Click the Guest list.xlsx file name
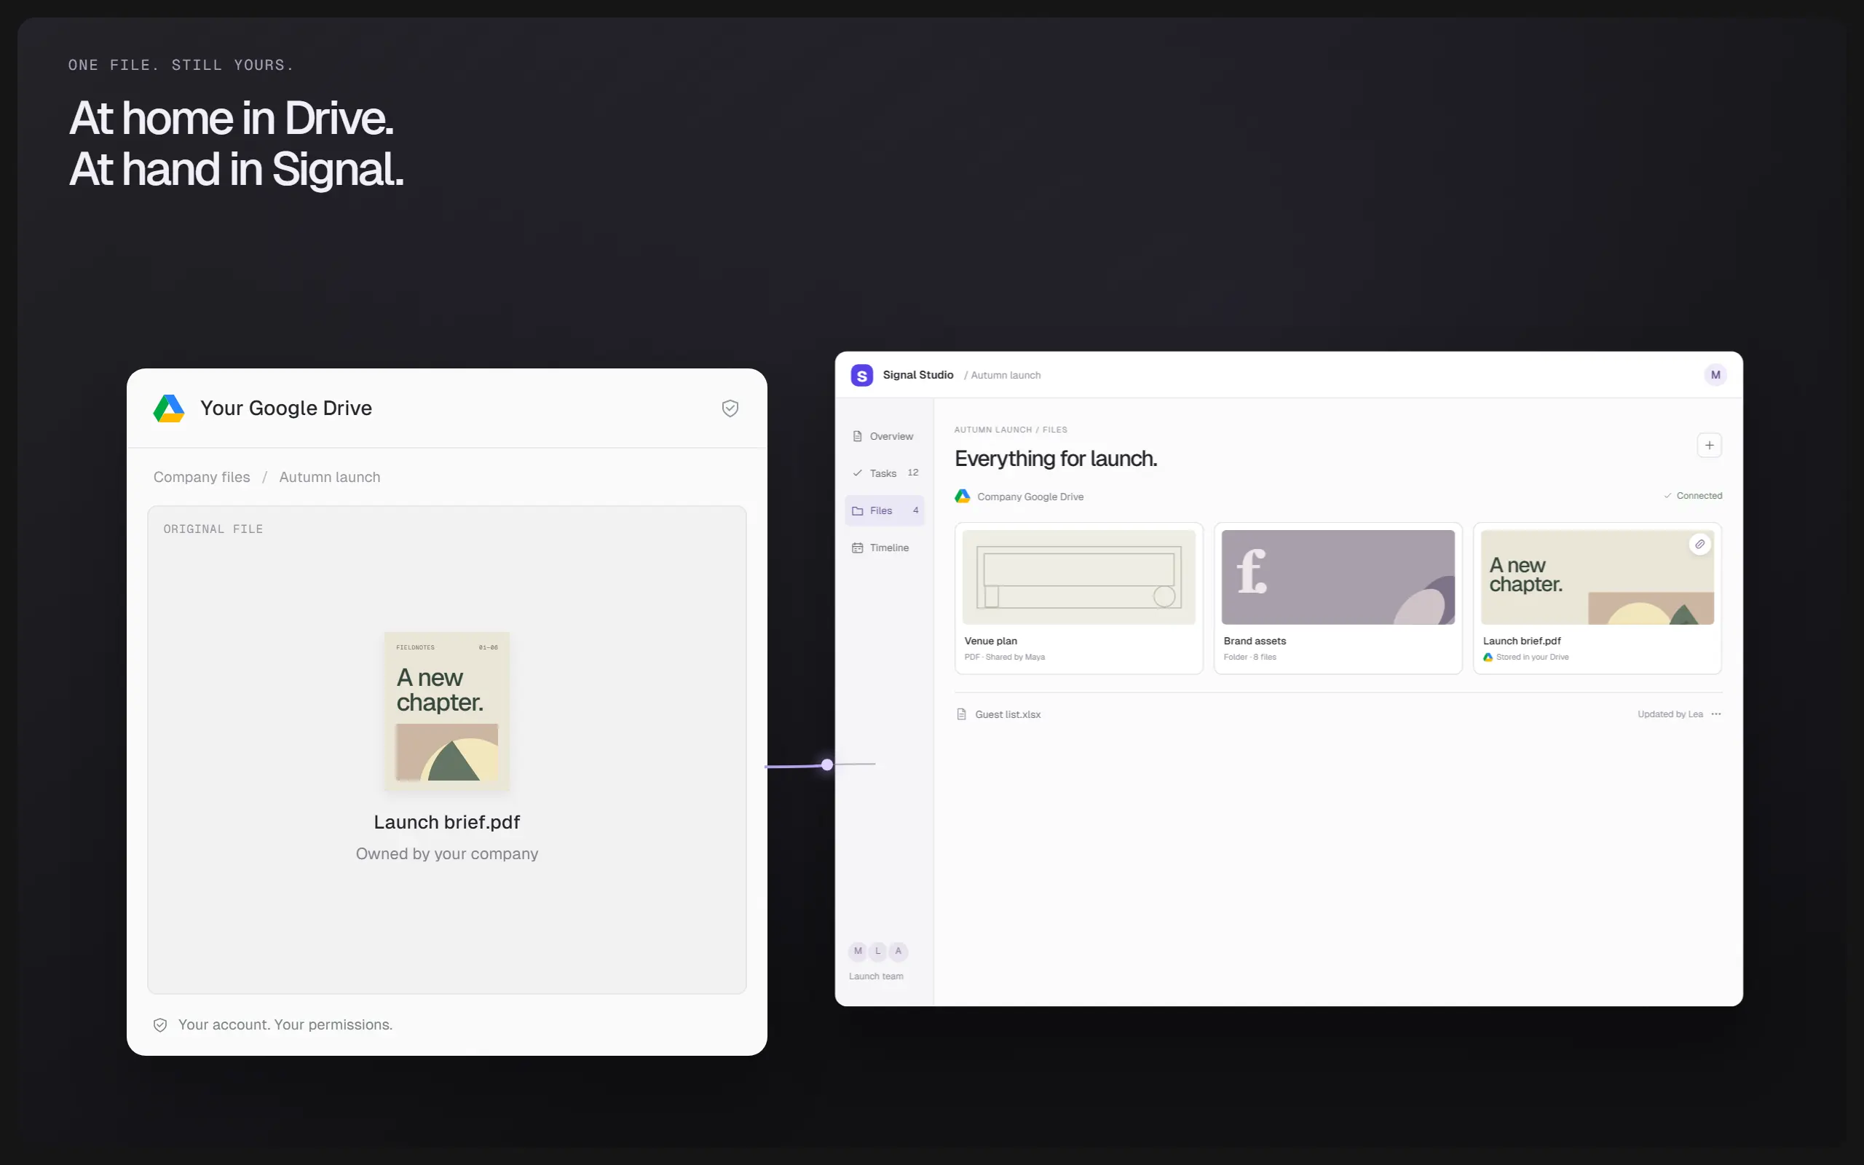 [x=1008, y=714]
